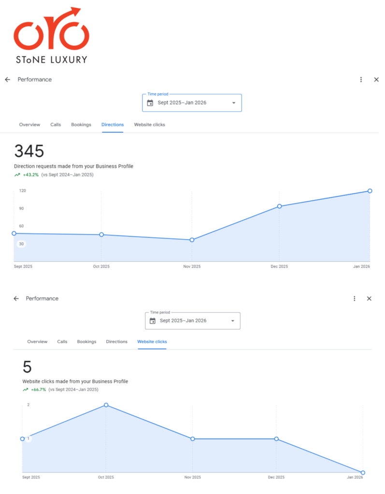Click Performance title in upper panel
The image size is (385, 494).
(x=35, y=80)
